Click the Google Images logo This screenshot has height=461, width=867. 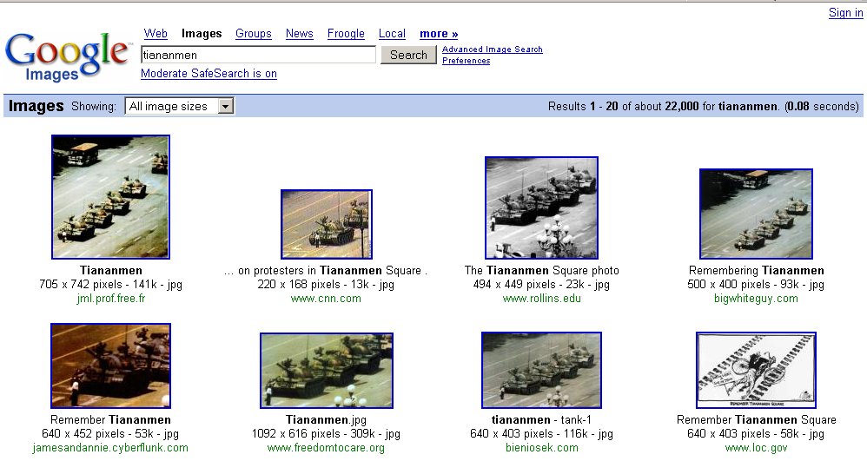tap(68, 56)
